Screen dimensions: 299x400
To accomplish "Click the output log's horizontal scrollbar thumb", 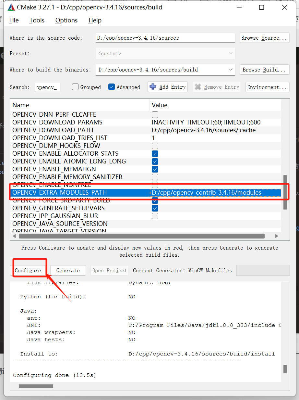I will click(36, 386).
